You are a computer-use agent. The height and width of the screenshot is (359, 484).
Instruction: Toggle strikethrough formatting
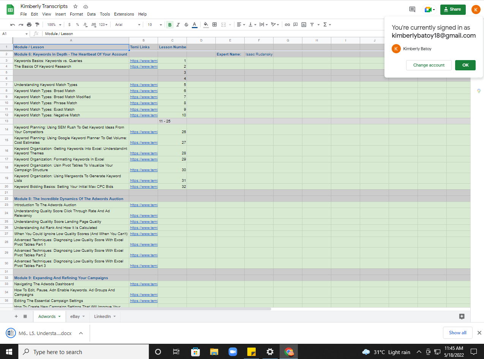pyautogui.click(x=186, y=25)
